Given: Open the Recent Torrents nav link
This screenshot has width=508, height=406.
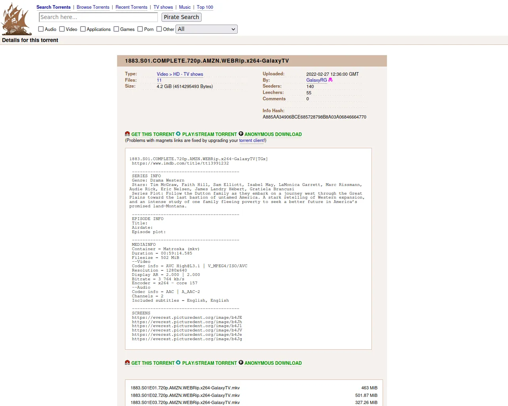Looking at the screenshot, I should point(131,7).
